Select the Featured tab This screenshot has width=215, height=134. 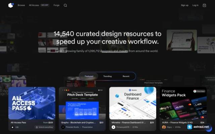(x=89, y=76)
